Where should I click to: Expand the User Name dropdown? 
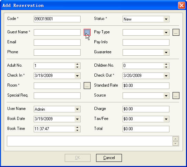pos(77,109)
